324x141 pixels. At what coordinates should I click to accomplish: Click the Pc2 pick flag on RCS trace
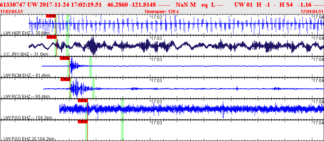click(x=65, y=79)
